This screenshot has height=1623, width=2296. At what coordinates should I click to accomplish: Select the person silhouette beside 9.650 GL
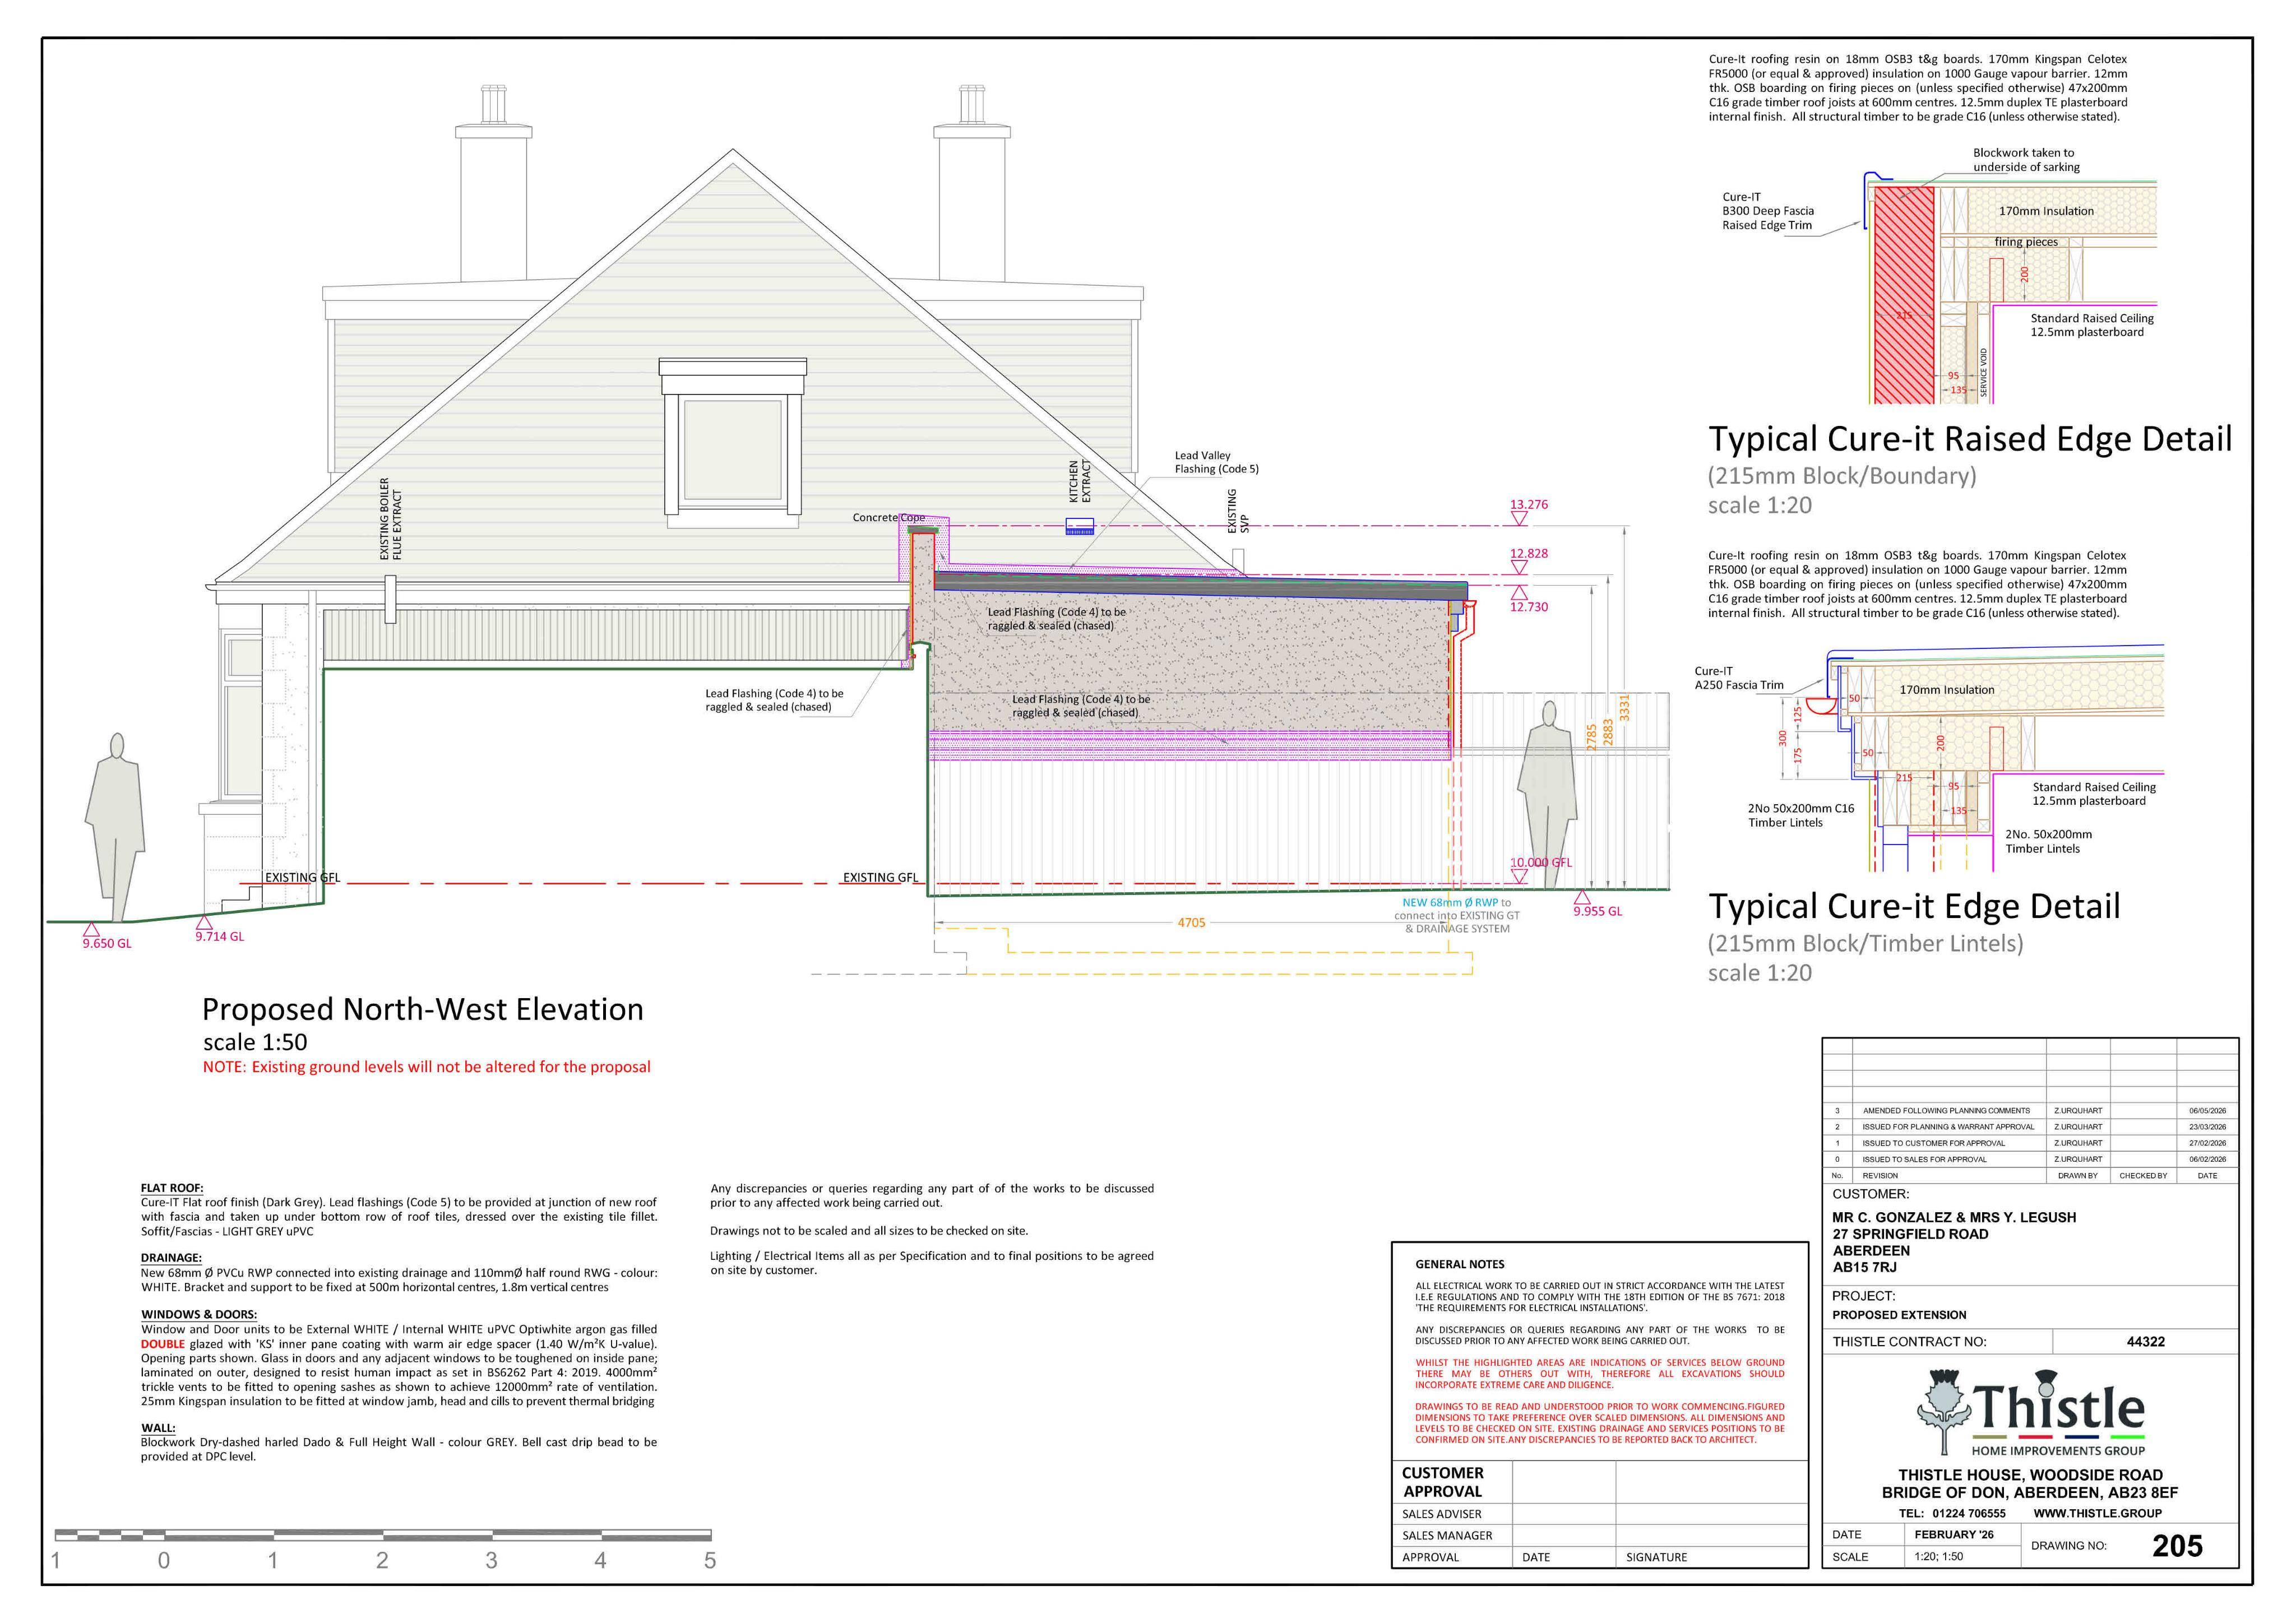click(x=116, y=827)
